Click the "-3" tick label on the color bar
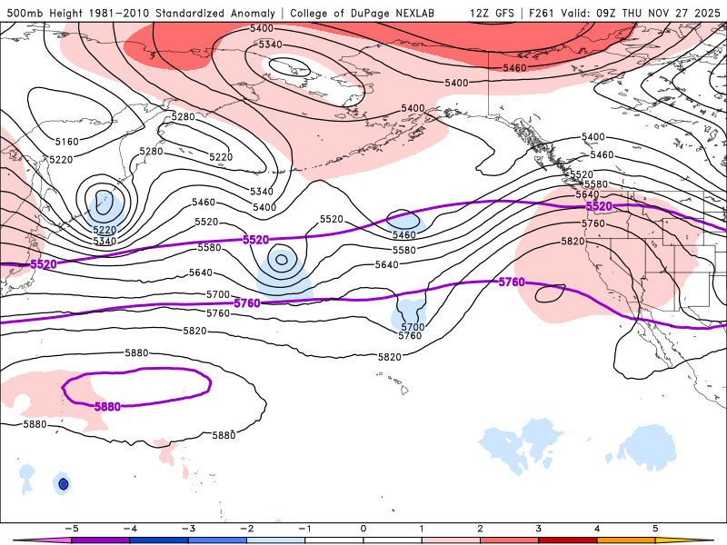 point(188,529)
